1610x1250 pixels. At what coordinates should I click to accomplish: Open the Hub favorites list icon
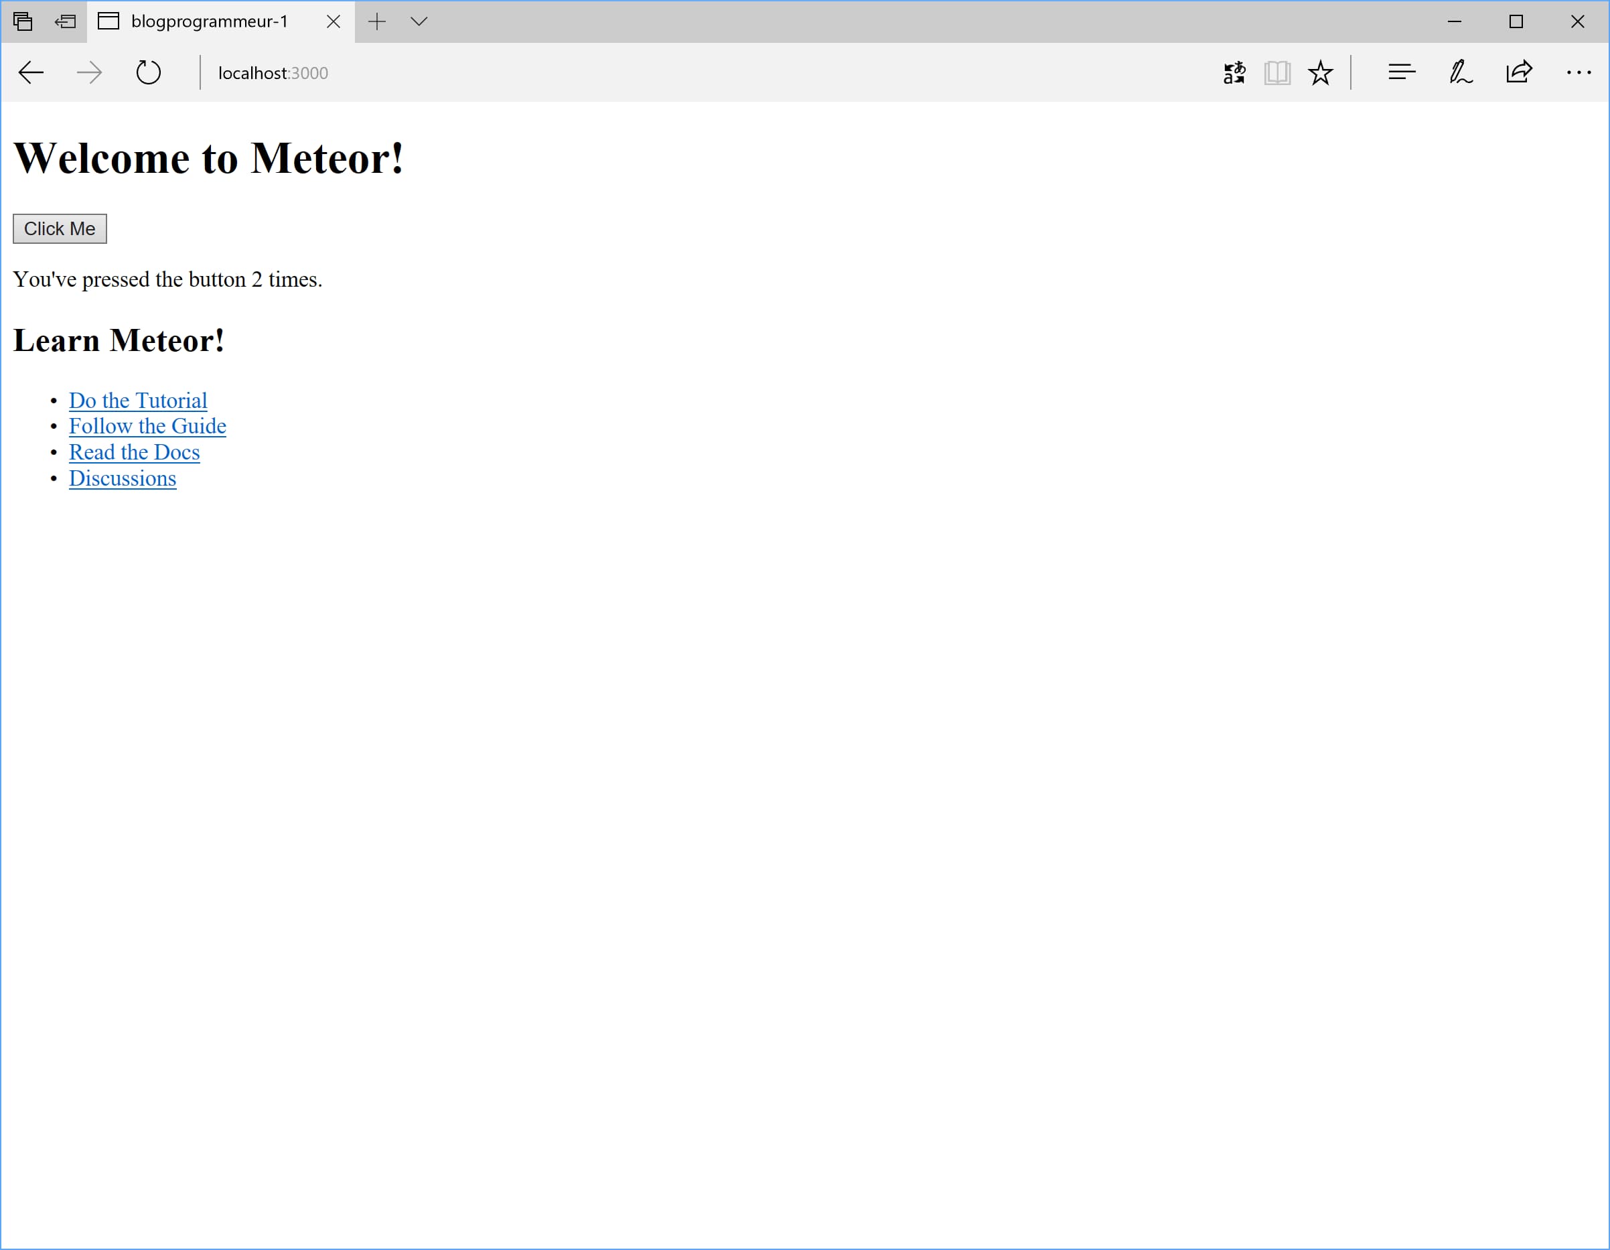(1401, 72)
